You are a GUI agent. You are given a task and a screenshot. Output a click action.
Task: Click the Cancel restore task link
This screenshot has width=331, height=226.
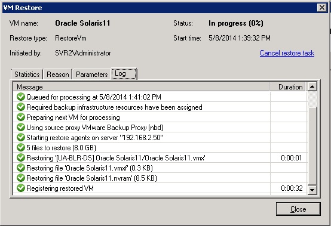[x=287, y=53]
